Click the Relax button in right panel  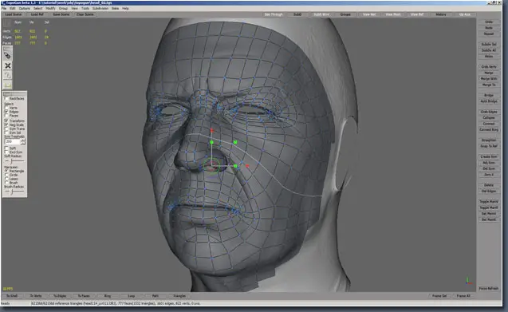(x=489, y=56)
